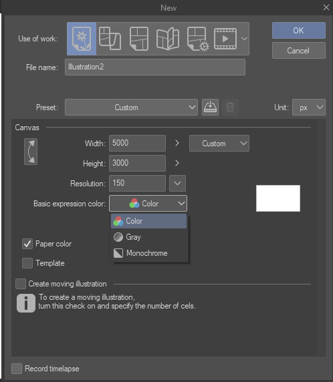The height and width of the screenshot is (382, 333).
Task: Select the Comic use of work icon
Action: pyautogui.click(x=139, y=39)
